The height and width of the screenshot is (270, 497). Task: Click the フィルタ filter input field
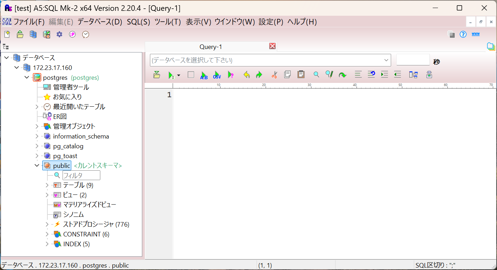tap(81, 175)
